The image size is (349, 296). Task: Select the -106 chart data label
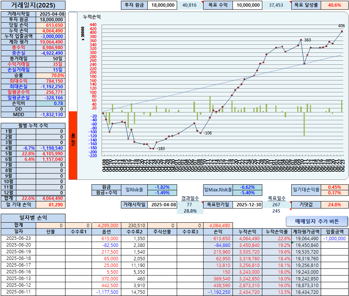[x=208, y=133]
